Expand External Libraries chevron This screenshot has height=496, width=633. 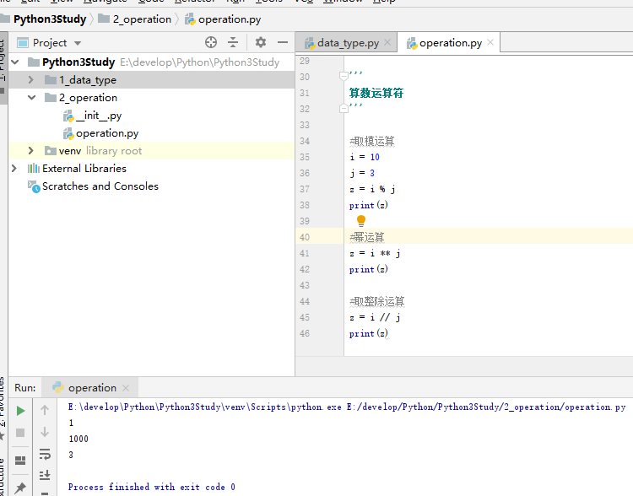[14, 169]
